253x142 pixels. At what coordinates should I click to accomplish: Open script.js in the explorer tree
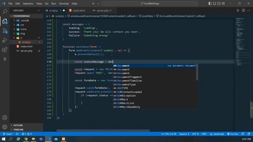click(x=26, y=42)
